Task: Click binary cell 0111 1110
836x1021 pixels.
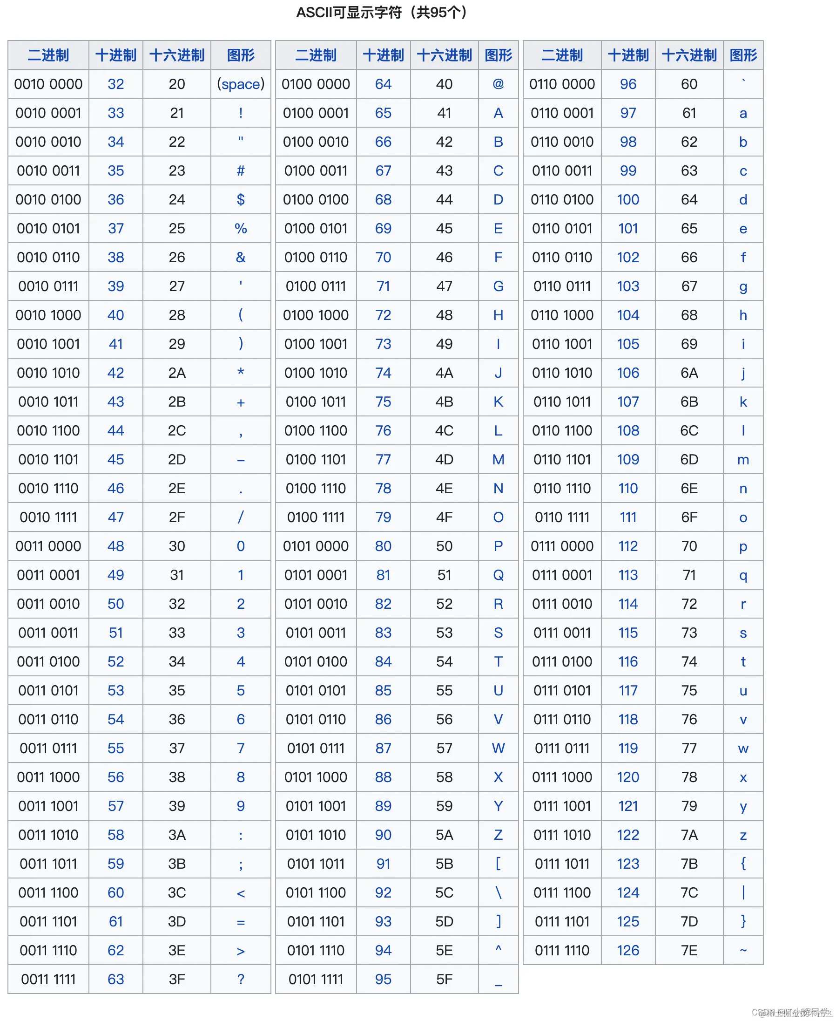Action: [562, 951]
